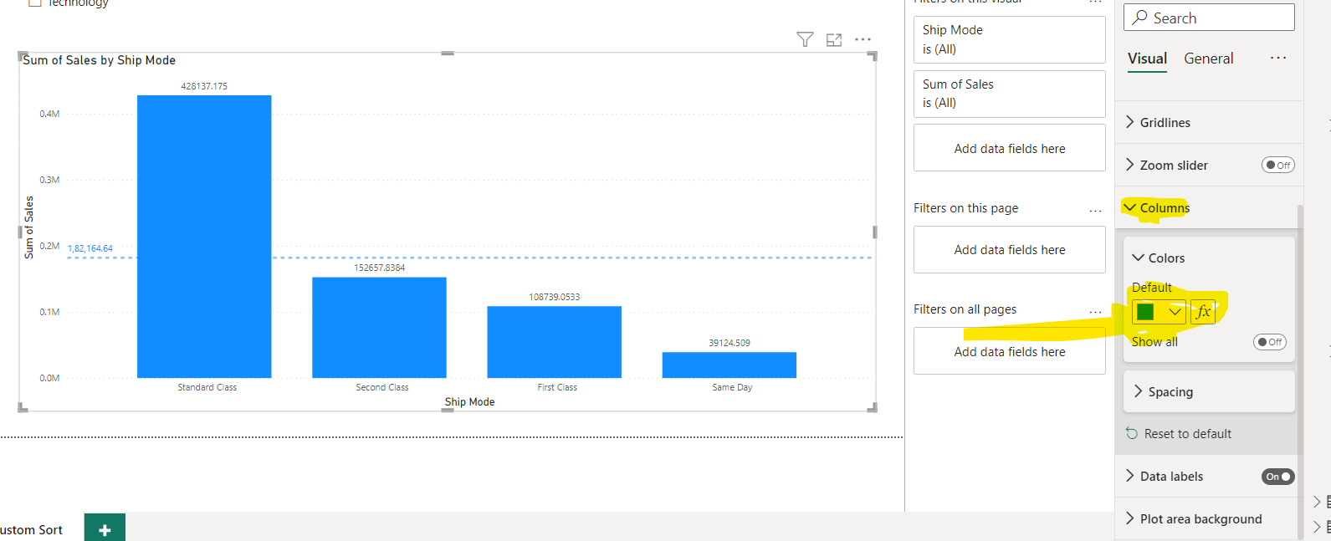Click the green default color swatch
1331x541 pixels.
click(x=1146, y=312)
